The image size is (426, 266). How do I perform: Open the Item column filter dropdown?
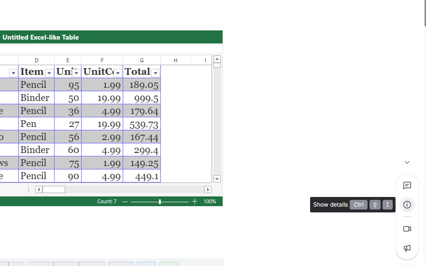(x=49, y=73)
